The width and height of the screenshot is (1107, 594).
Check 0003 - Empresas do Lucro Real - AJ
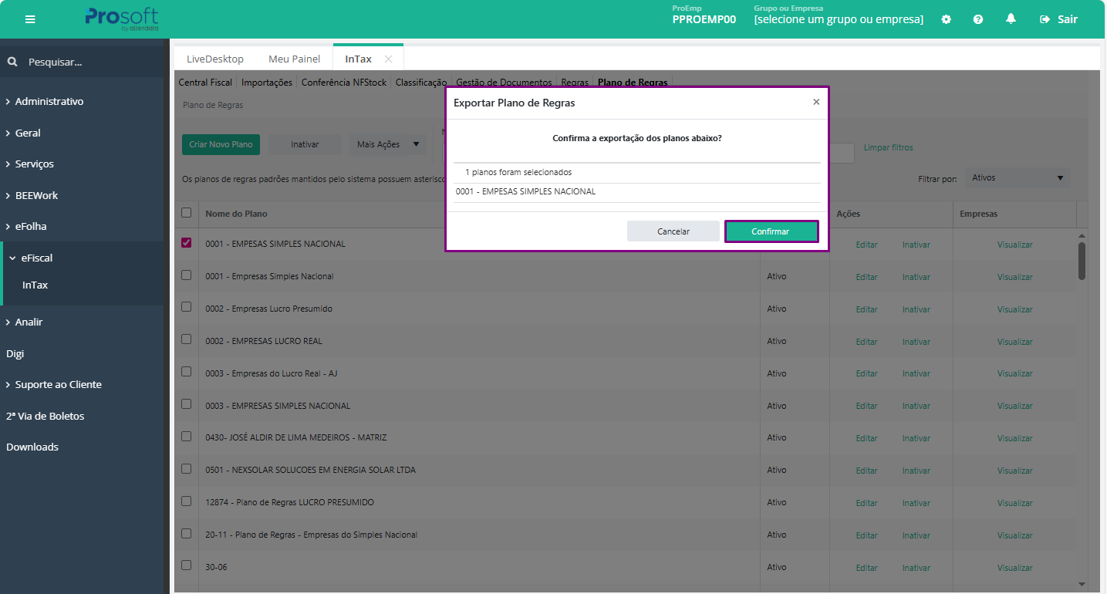[186, 372]
